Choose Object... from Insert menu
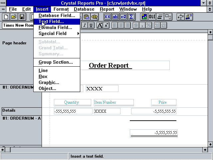This screenshot has height=160, width=213. click(57, 88)
